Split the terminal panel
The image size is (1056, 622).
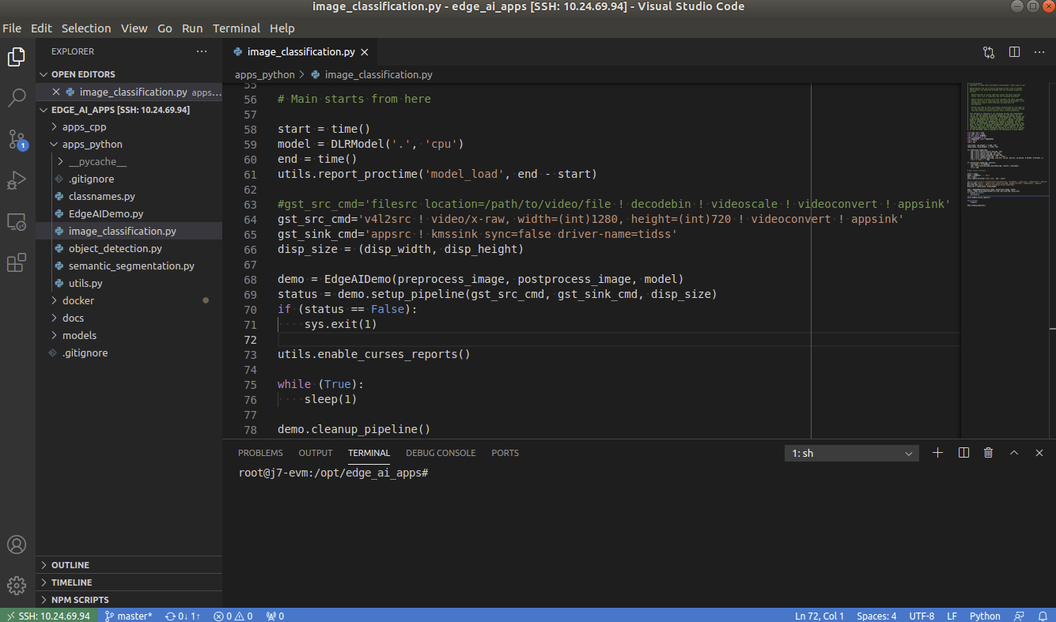[x=963, y=453]
